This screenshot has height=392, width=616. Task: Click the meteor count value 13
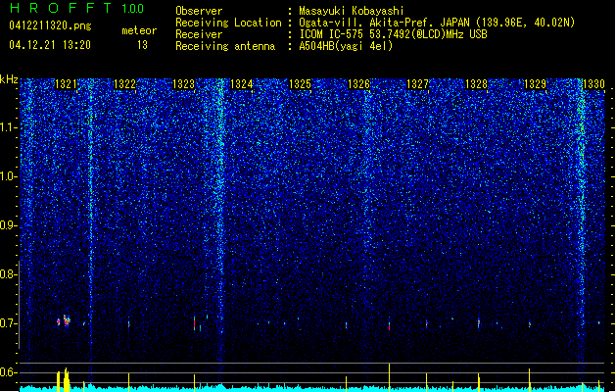(x=142, y=45)
